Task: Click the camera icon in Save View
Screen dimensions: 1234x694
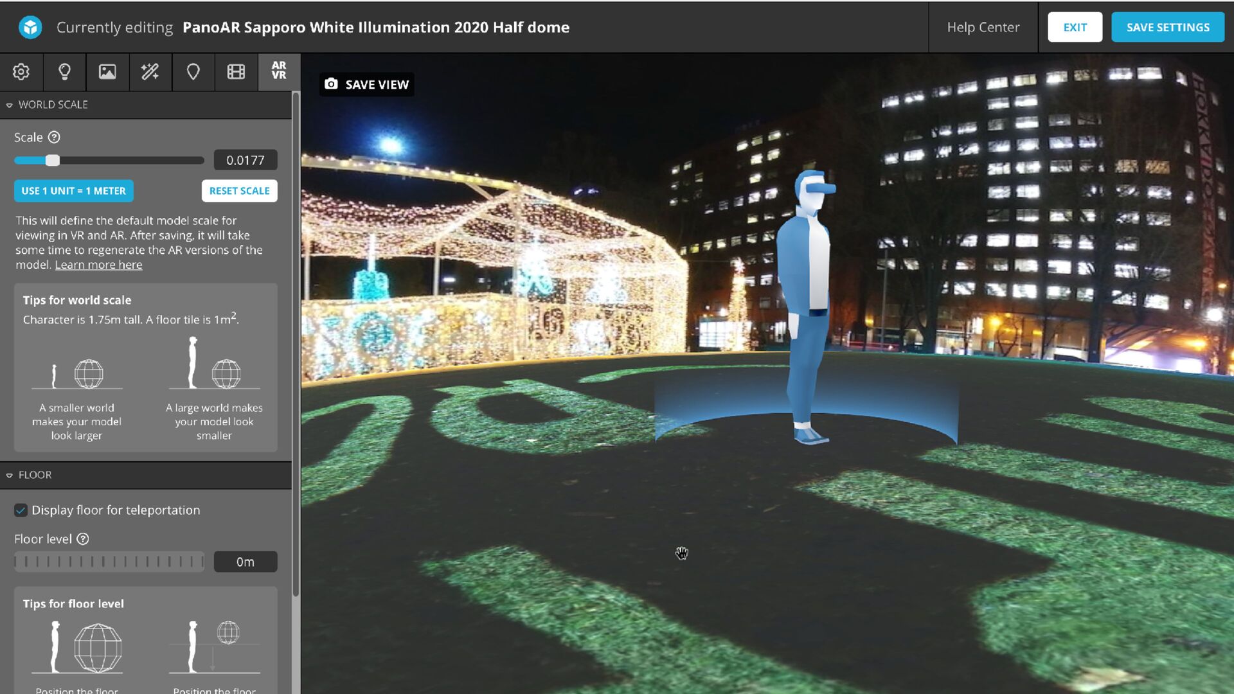Action: click(x=331, y=84)
